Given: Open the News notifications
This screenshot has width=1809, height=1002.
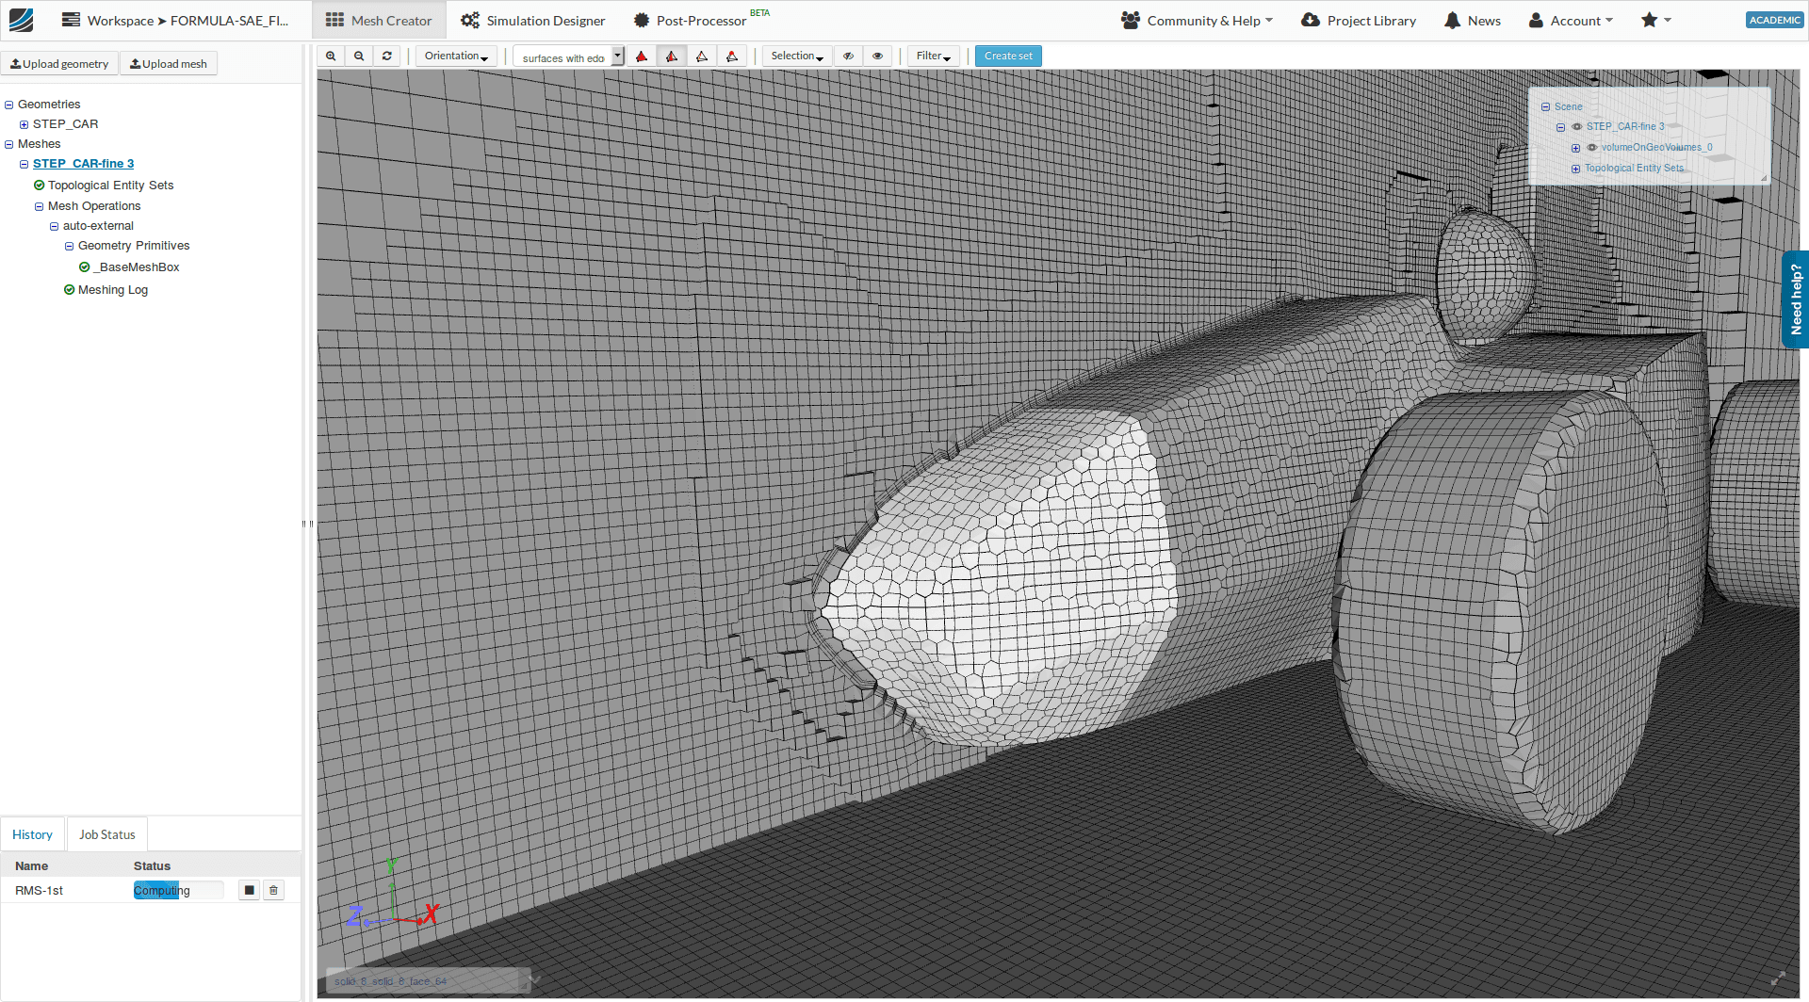Looking at the screenshot, I should (1473, 20).
